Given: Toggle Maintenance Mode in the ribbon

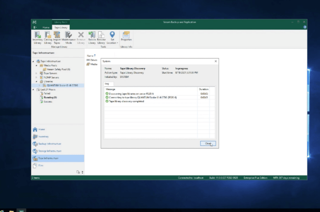Looking at the screenshot, I should (x=69, y=38).
